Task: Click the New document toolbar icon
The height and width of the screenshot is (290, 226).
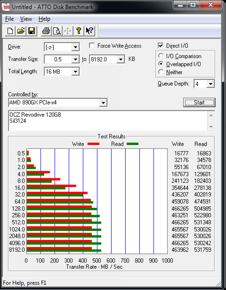Action: point(10,31)
